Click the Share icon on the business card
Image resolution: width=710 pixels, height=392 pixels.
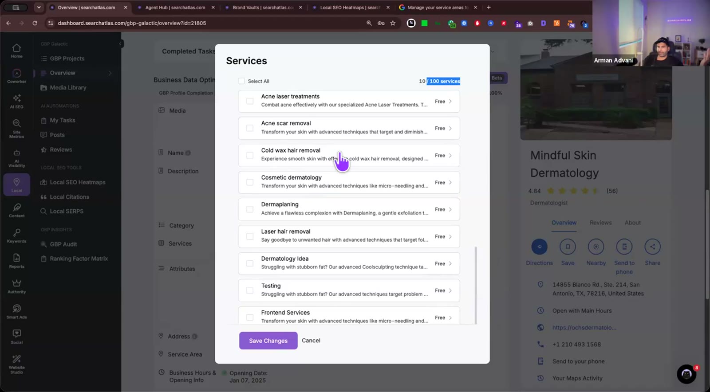coord(652,247)
